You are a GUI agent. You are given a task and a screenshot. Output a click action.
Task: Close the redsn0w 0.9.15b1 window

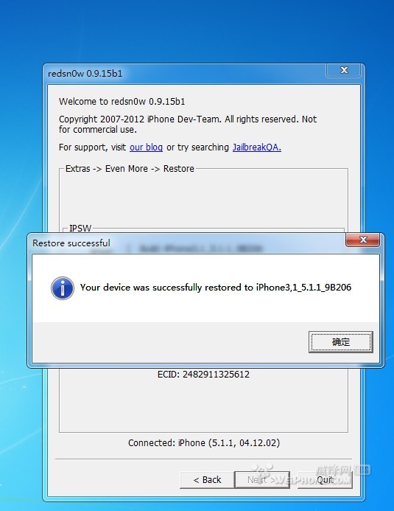click(344, 70)
